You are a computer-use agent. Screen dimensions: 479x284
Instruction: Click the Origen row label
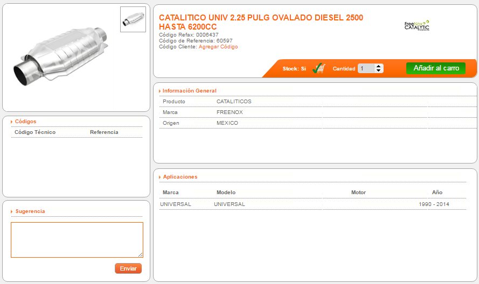point(171,123)
